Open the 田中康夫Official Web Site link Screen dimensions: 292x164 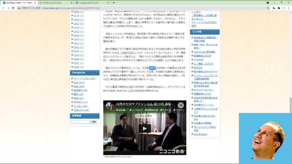coord(204,118)
